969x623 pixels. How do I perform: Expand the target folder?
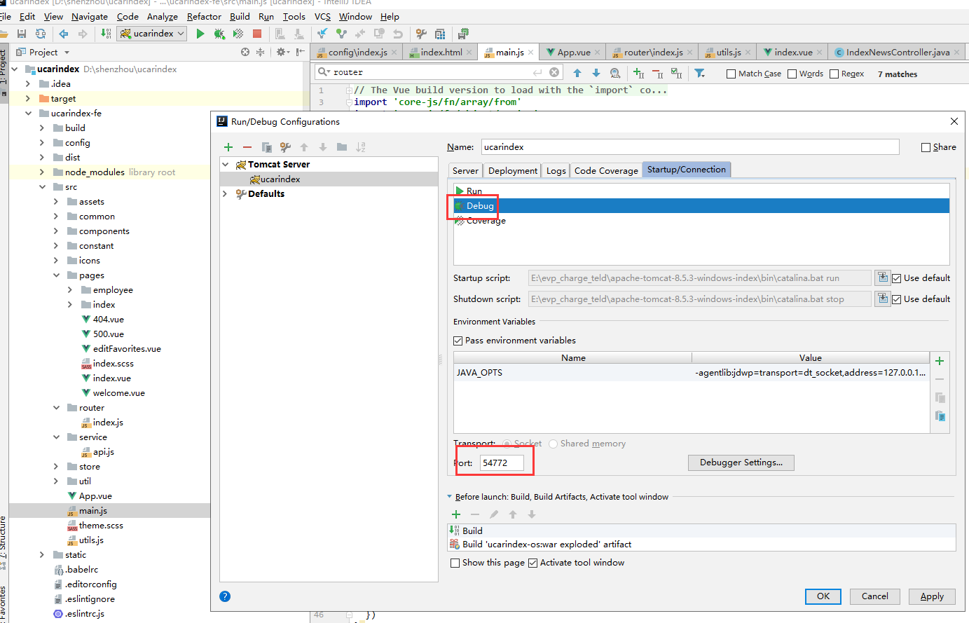point(28,99)
